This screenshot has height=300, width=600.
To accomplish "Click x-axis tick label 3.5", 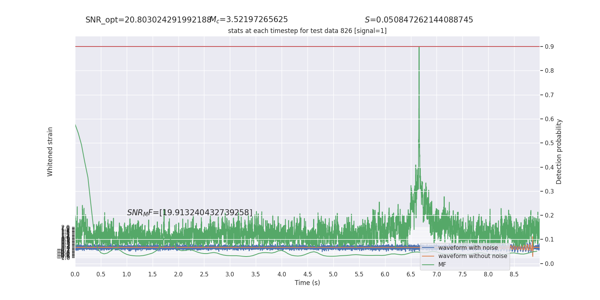I will coord(256,274).
